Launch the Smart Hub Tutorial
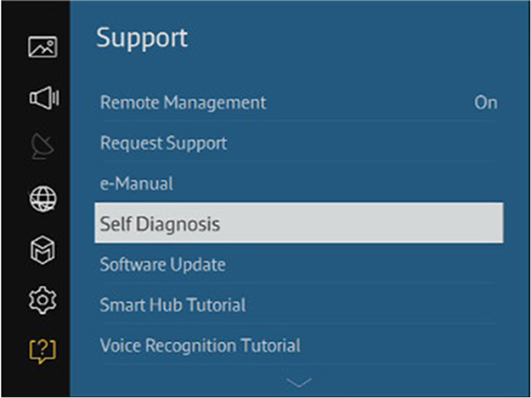Viewport: 531px width, 398px height. point(299,305)
